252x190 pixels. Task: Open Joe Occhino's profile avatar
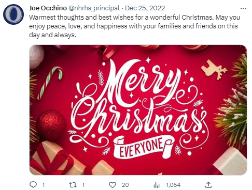coord(13,14)
